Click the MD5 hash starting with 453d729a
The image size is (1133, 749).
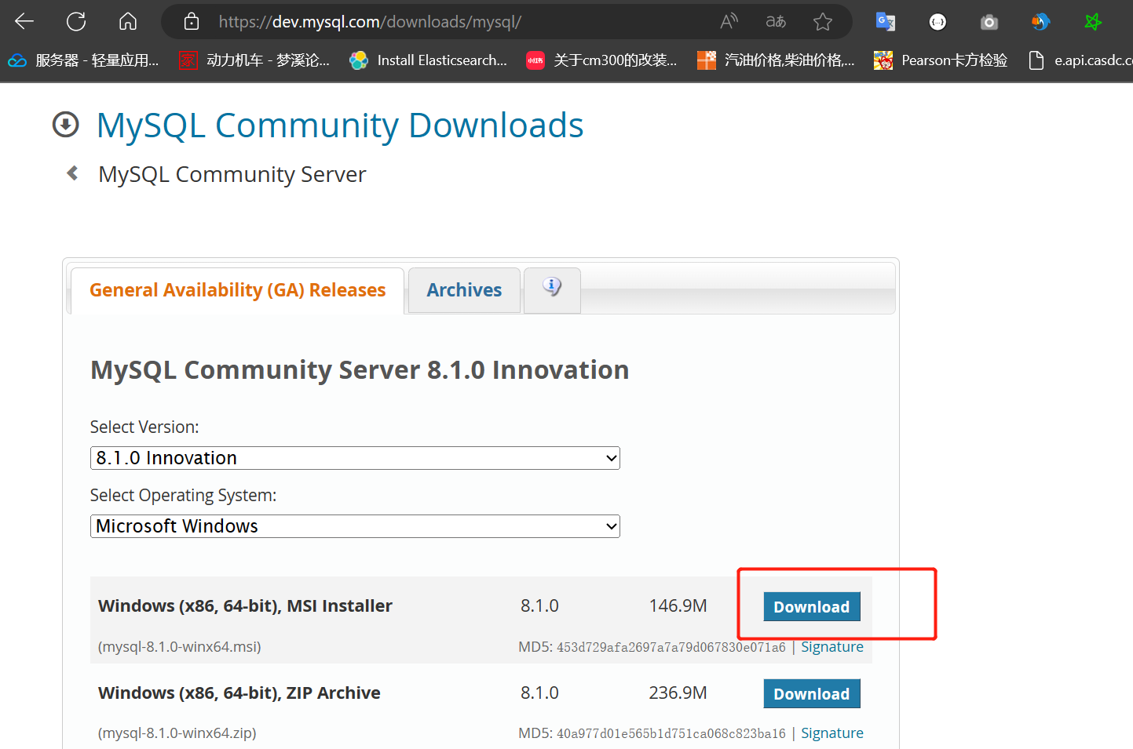coord(671,648)
